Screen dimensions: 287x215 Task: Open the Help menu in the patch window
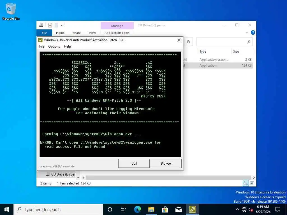coord(67,46)
